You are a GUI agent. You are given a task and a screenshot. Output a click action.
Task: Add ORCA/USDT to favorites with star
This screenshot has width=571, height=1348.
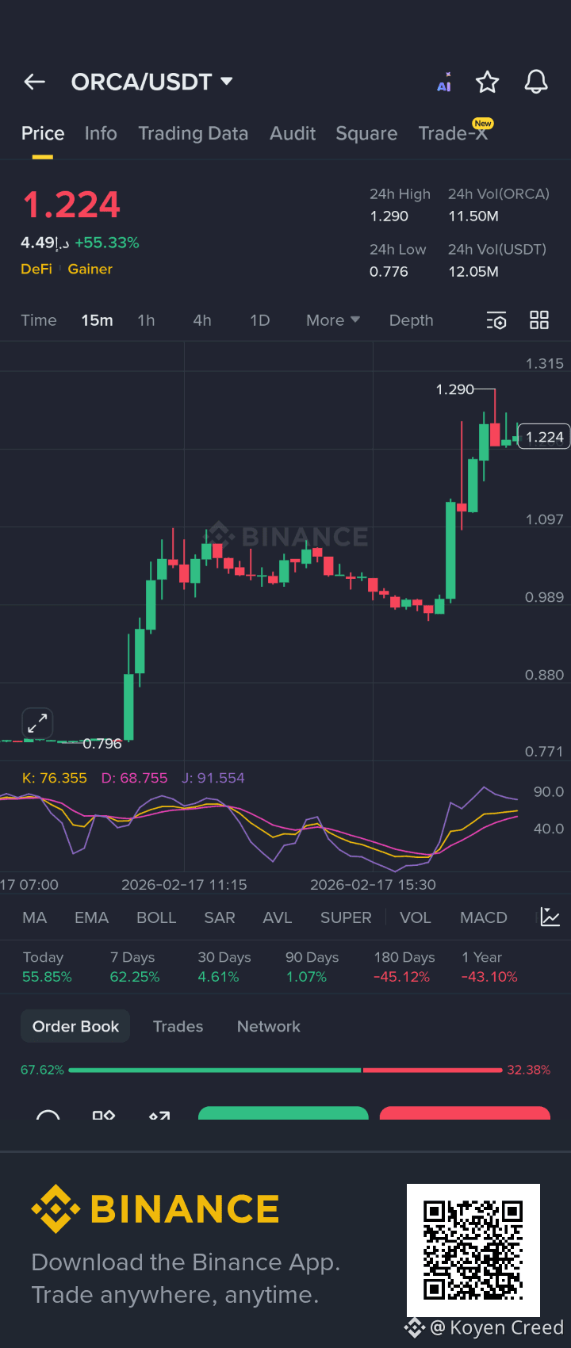487,82
